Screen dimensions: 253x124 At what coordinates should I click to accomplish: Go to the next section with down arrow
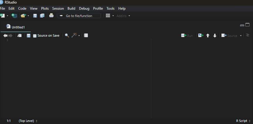[x=215, y=35]
